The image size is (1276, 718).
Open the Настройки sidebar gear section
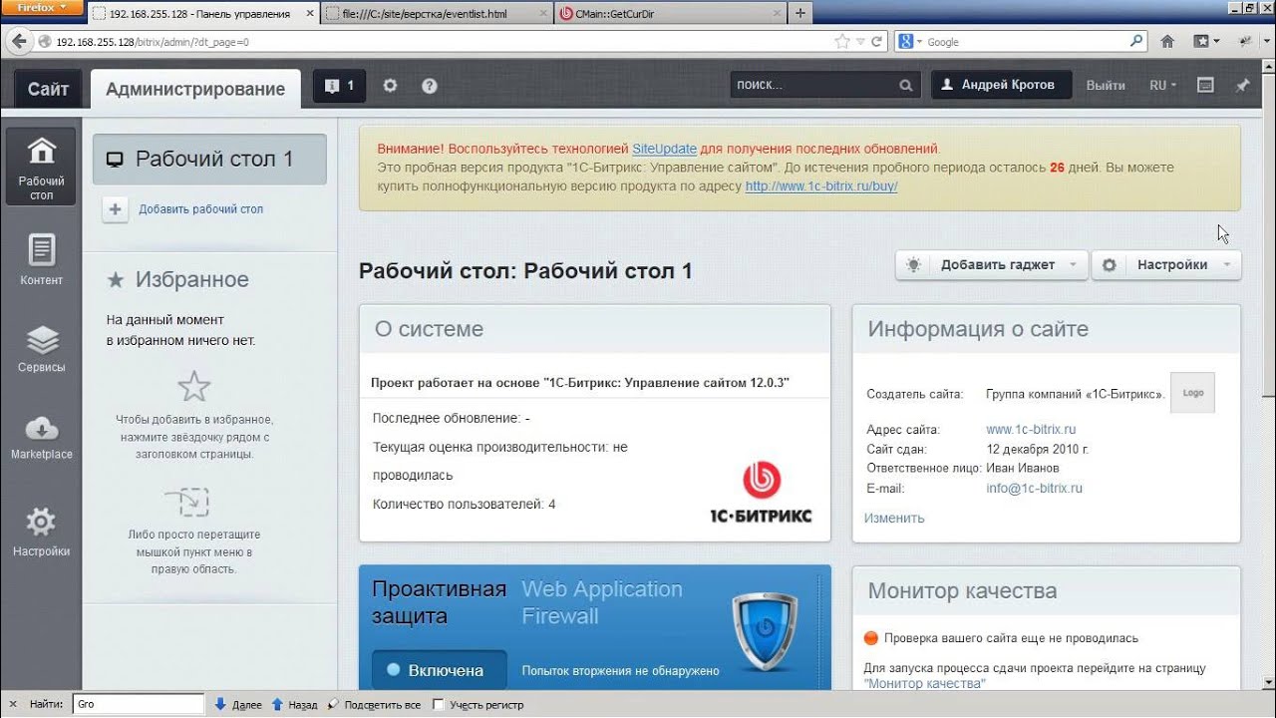pyautogui.click(x=41, y=532)
